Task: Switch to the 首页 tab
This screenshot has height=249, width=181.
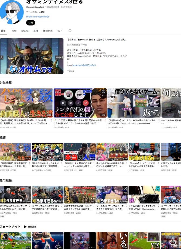Action: coord(3,31)
